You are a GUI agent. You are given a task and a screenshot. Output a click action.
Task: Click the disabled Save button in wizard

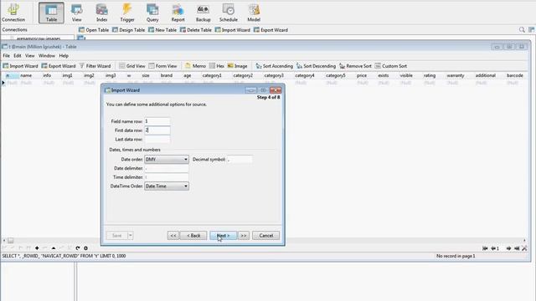[116, 236]
